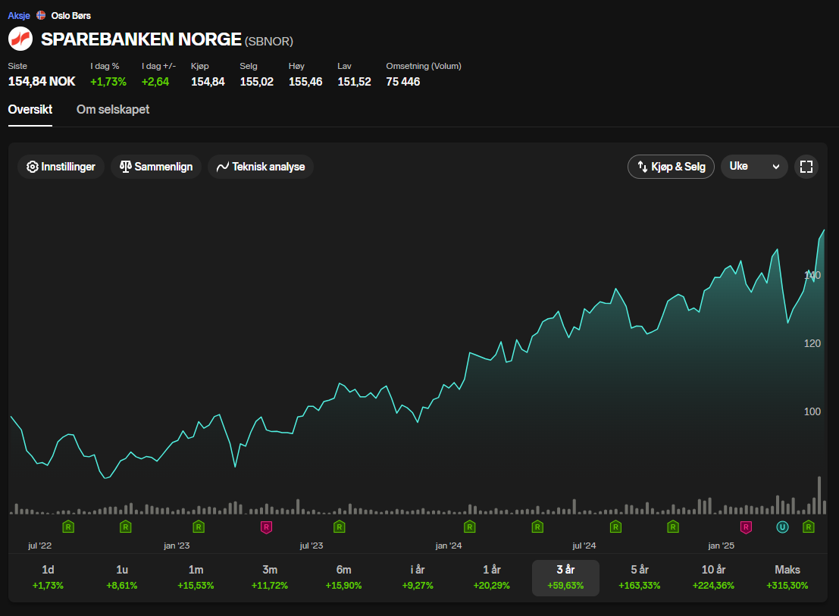The height and width of the screenshot is (616, 839).
Task: Select the 3m time range
Action: tap(270, 577)
